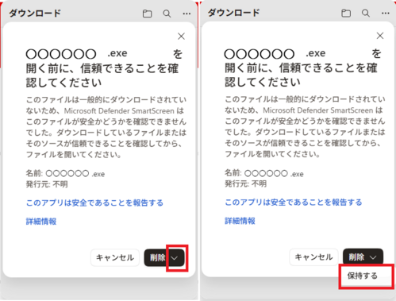Screen dimensions: 396x301
Task: Open 詳細情報 link in right dialog
Action: [x=240, y=221]
